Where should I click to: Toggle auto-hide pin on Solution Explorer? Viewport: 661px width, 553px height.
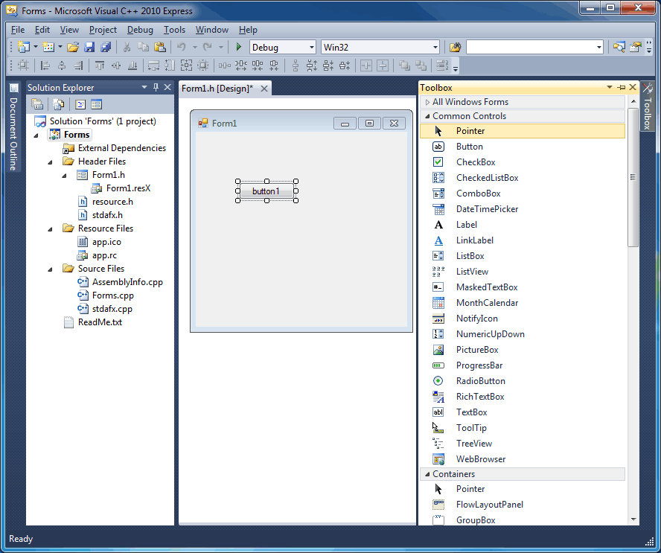coord(156,87)
